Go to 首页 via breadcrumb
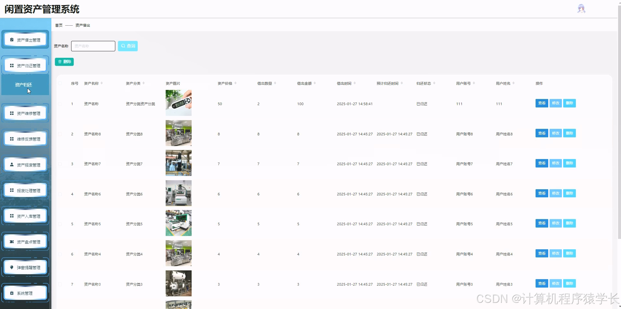Screen dimensions: 621x309 59,25
